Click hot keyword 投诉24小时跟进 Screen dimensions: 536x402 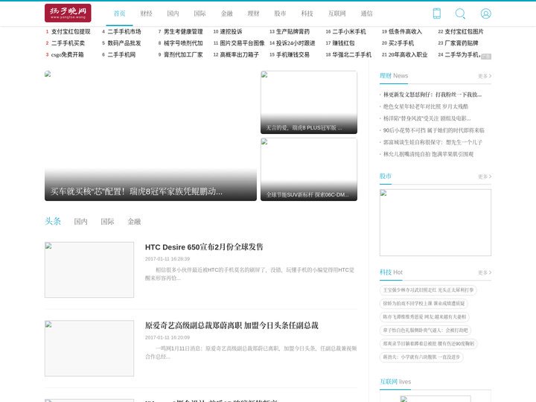coord(296,43)
